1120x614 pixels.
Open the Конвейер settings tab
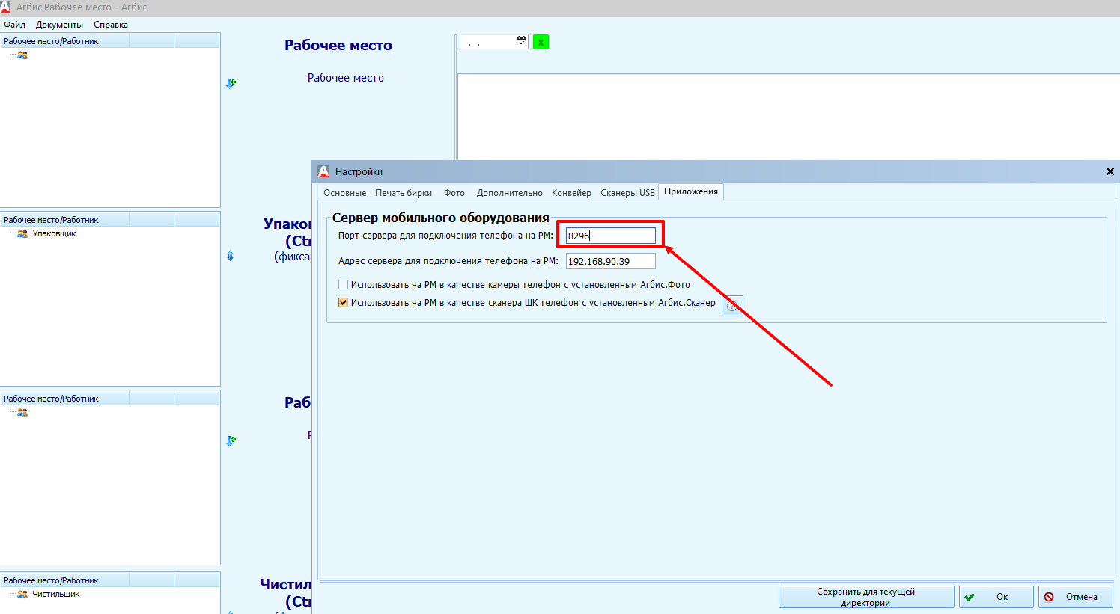pyautogui.click(x=571, y=193)
